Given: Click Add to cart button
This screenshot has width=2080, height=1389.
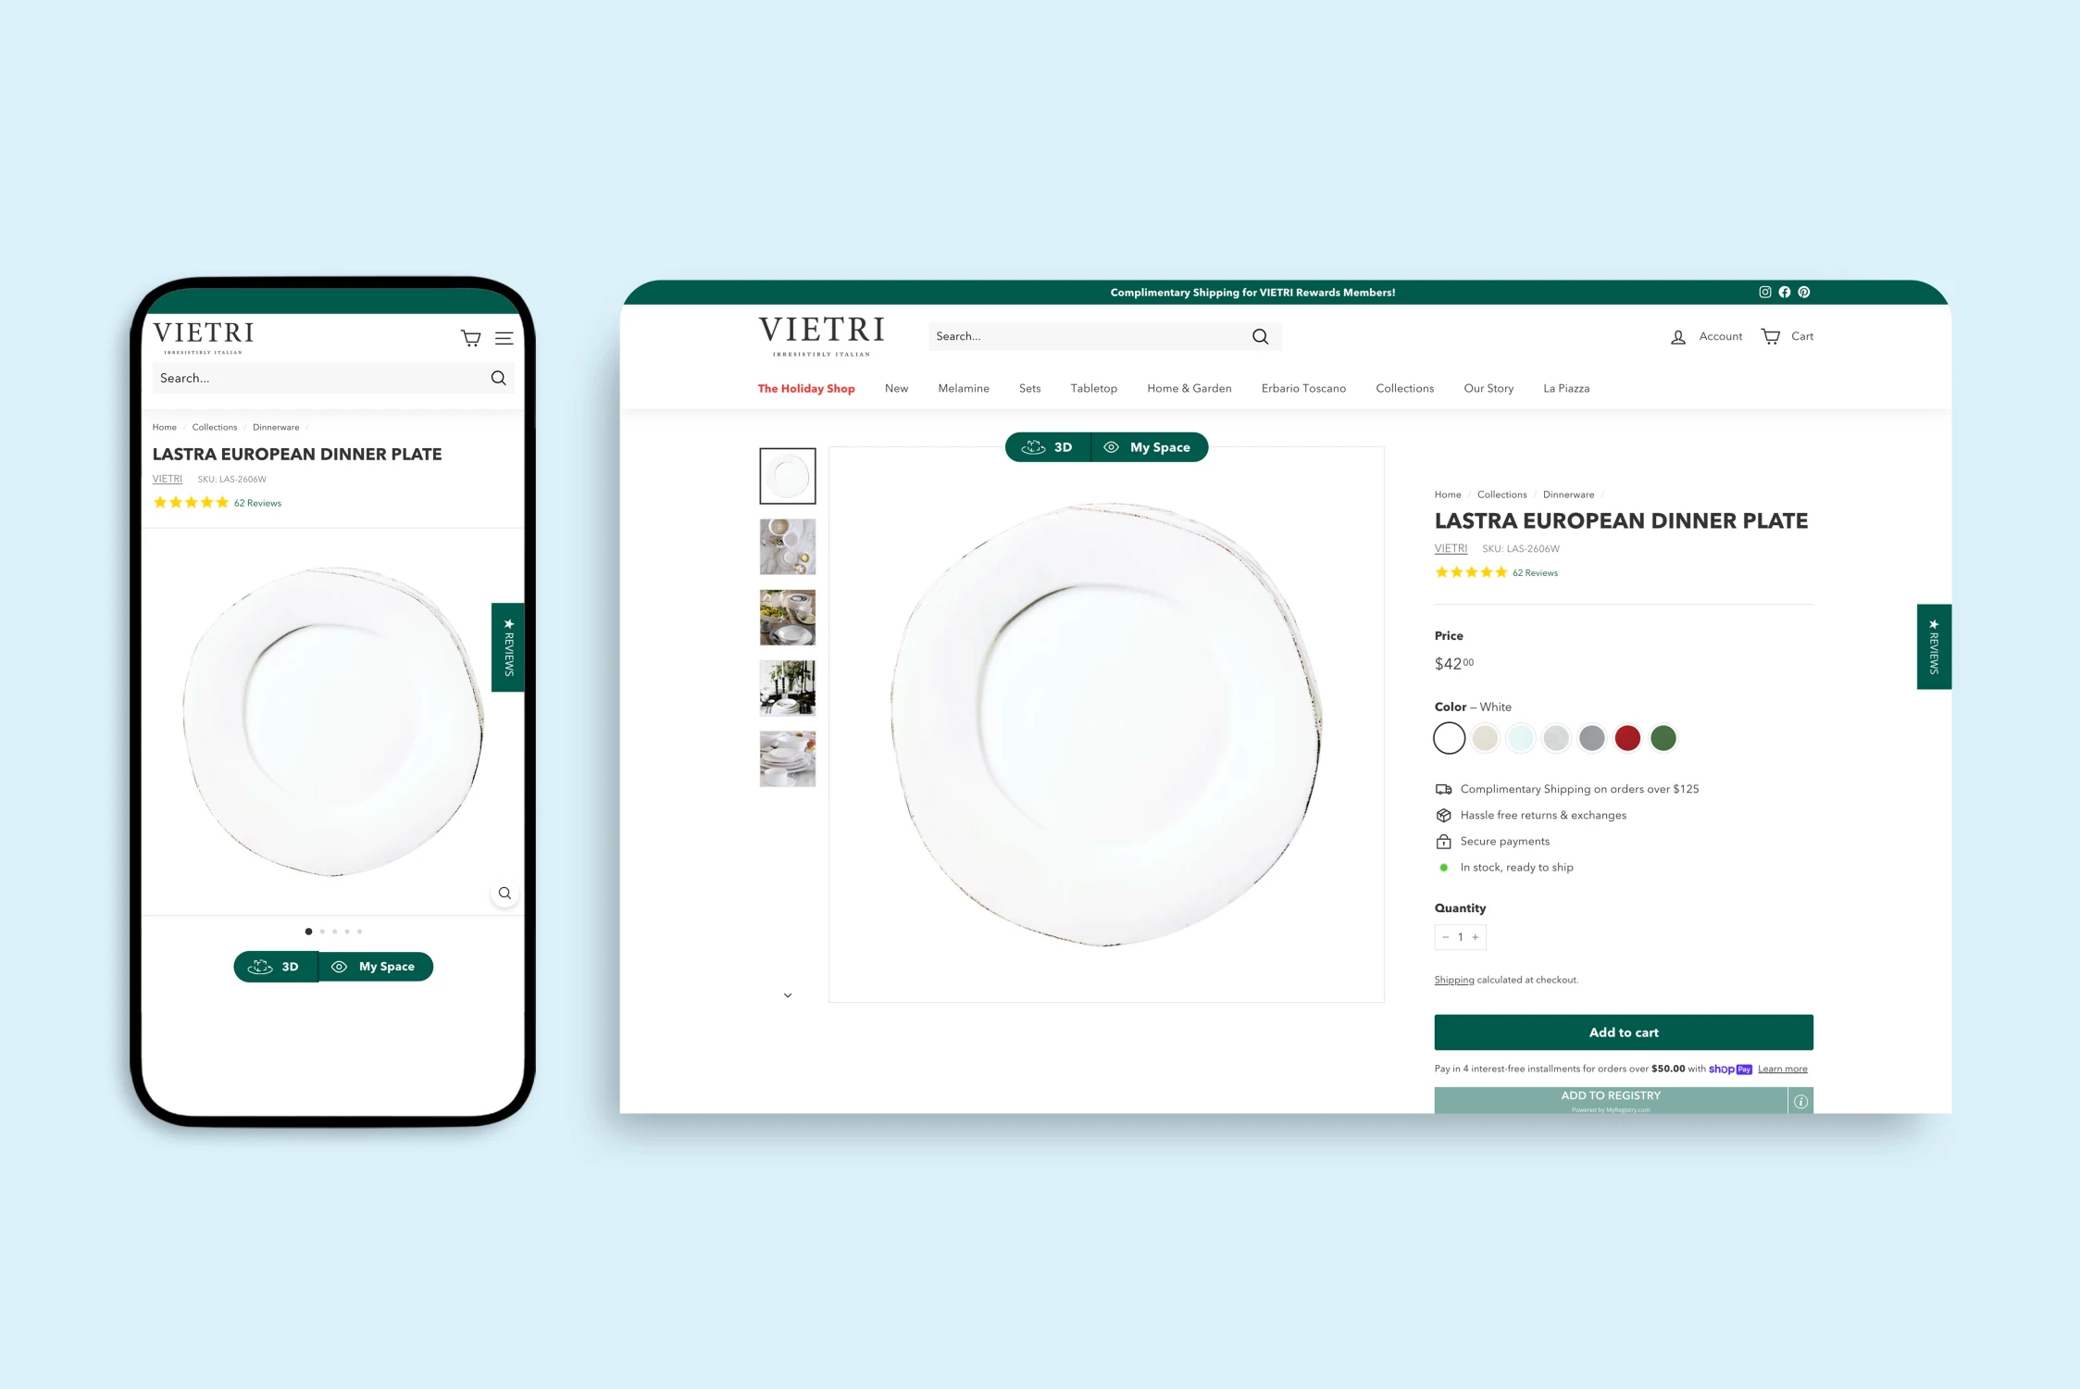Looking at the screenshot, I should (1623, 1032).
